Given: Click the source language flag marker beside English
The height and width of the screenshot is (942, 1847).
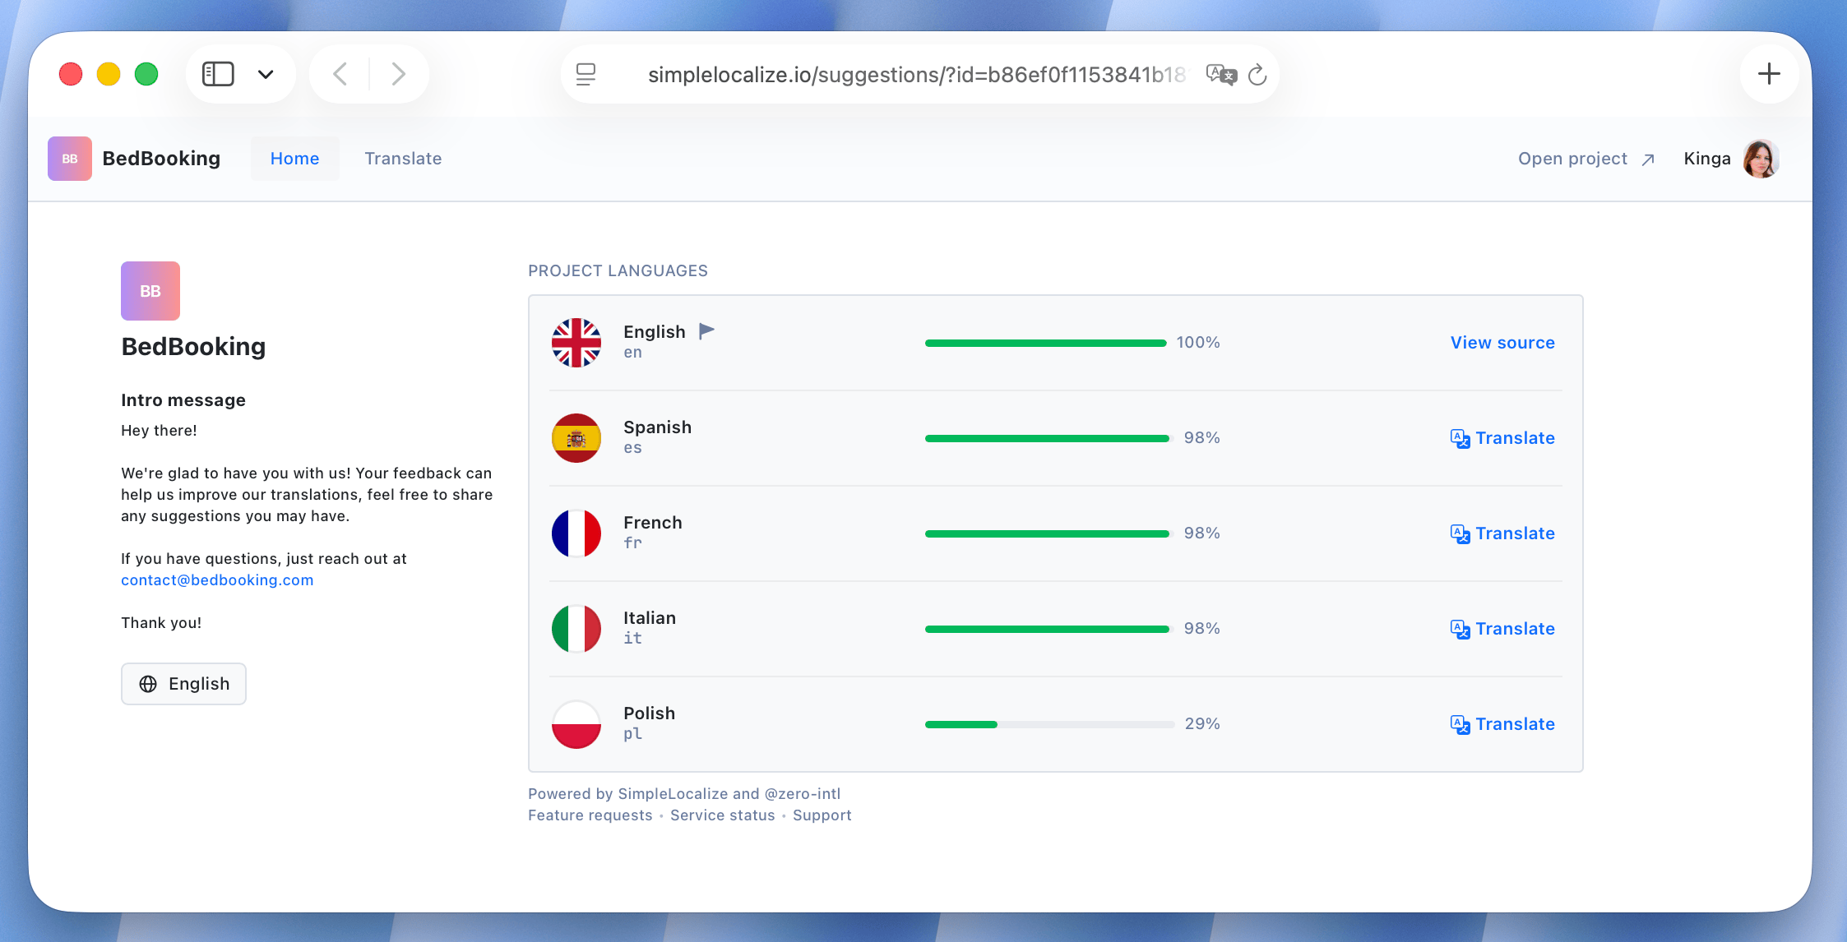Looking at the screenshot, I should tap(706, 330).
